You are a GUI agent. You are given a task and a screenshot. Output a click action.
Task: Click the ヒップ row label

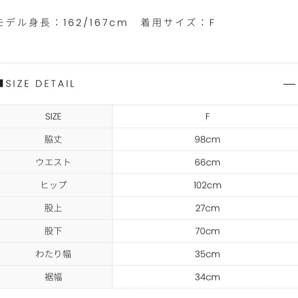pos(53,185)
